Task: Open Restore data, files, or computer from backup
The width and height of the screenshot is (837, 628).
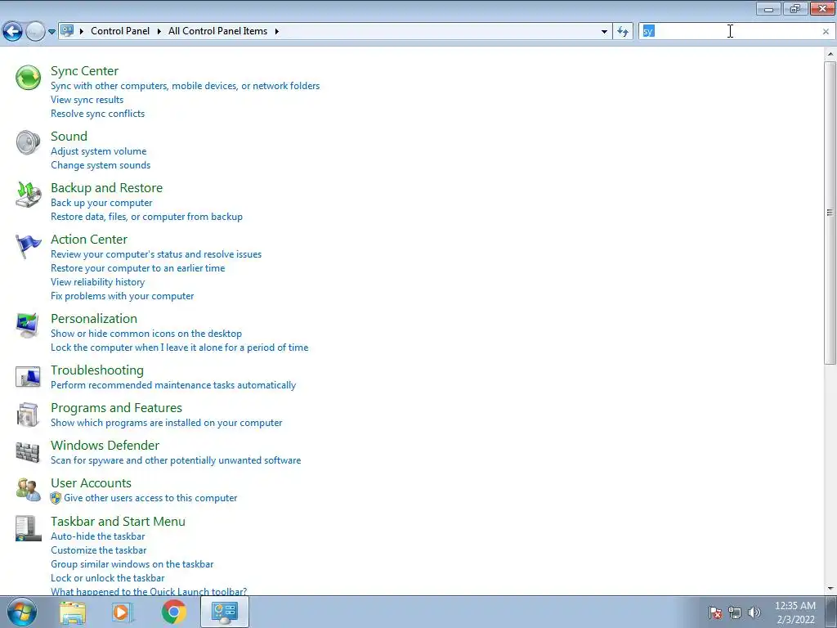Action: tap(147, 217)
